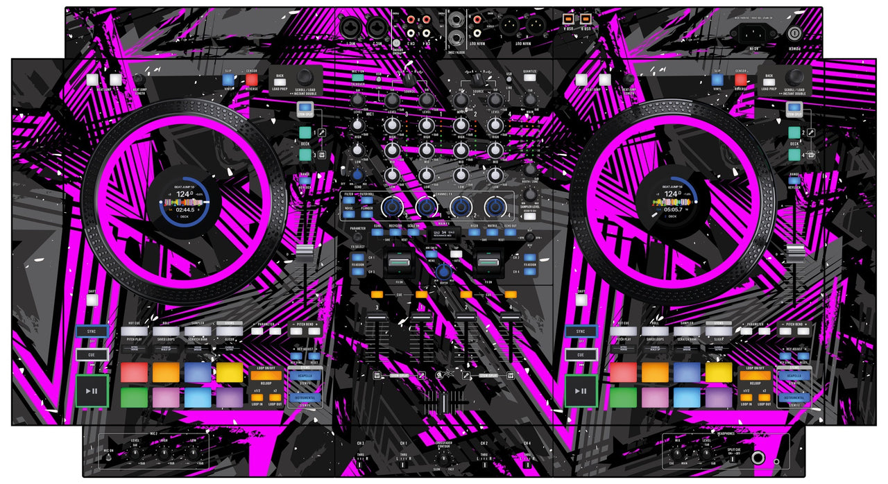Screen dimensions: 888x484
Task: Hit the pink performance pad on left deck
Action: tap(166, 397)
